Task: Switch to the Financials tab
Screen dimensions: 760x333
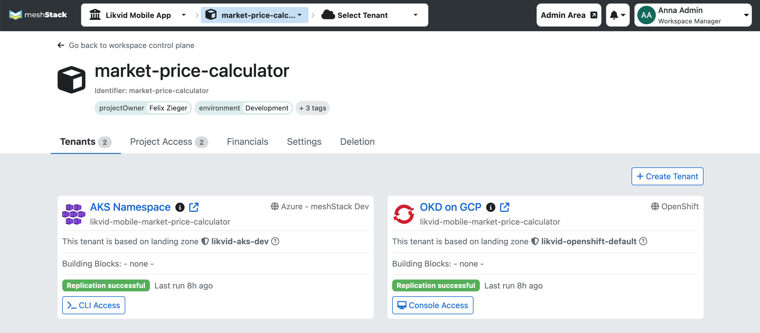Action: pyautogui.click(x=247, y=142)
